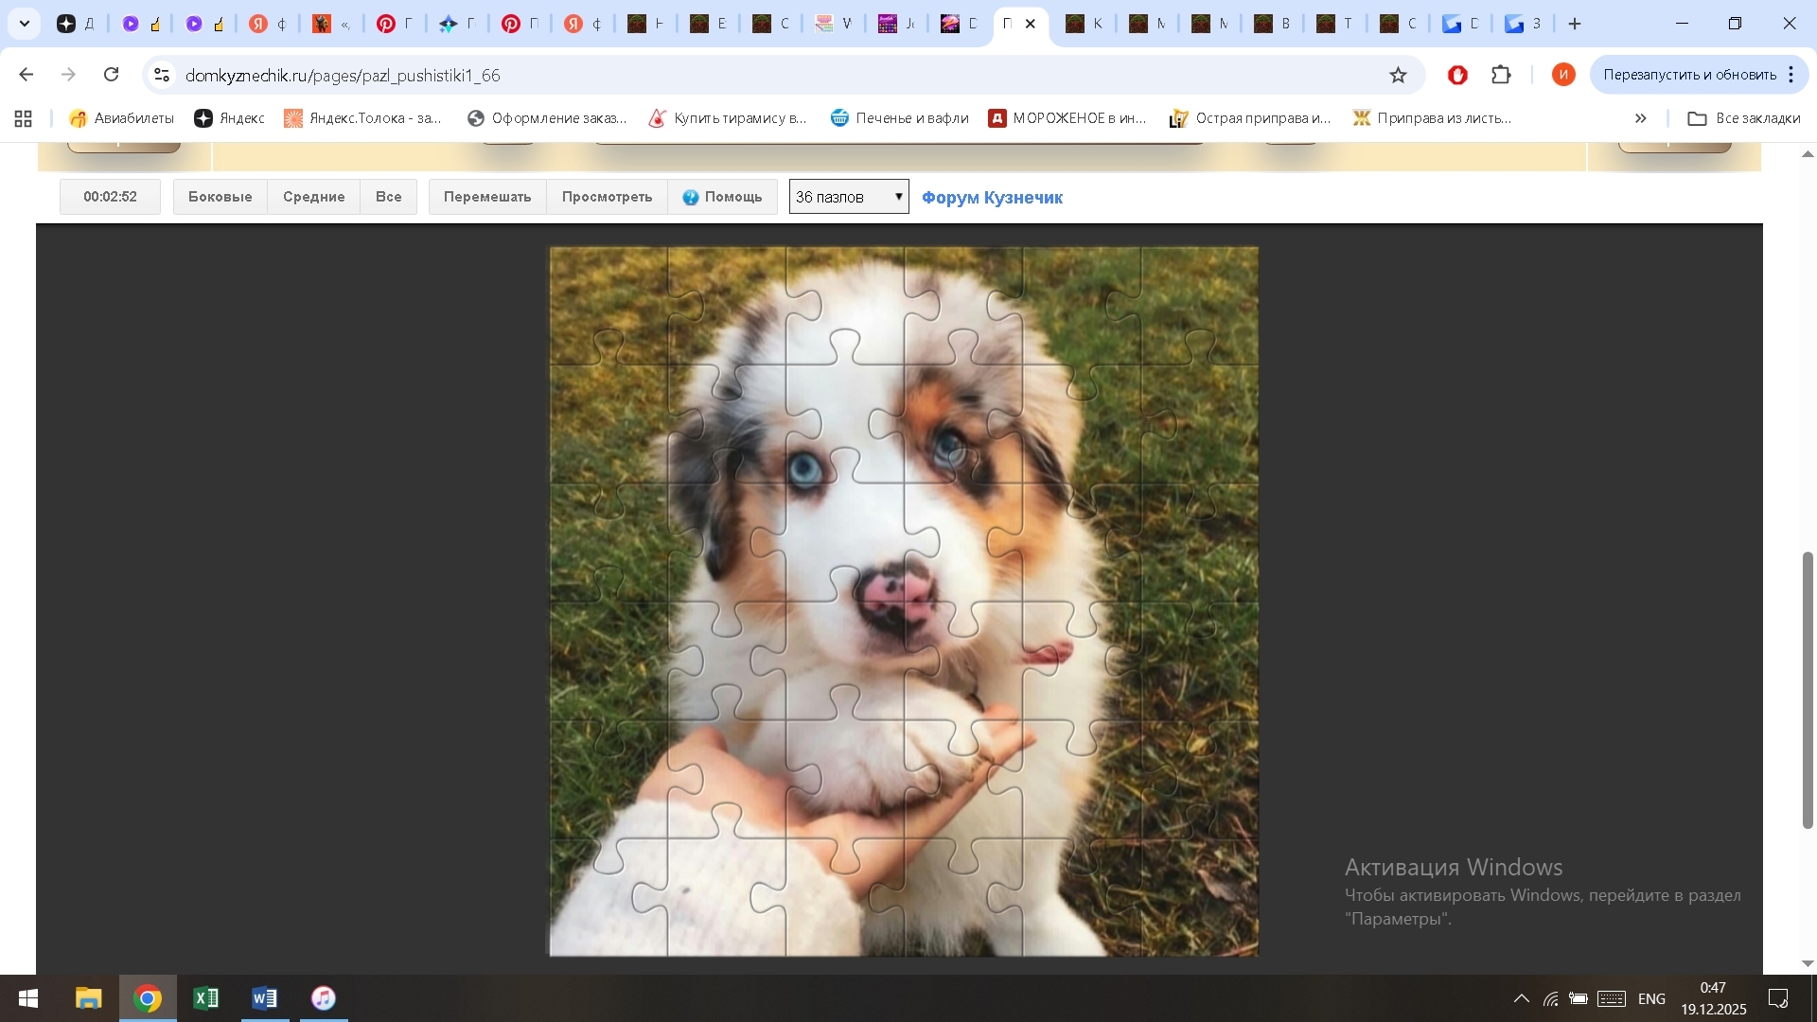The image size is (1817, 1022).
Task: Launch Excel from the taskbar
Action: tap(205, 998)
